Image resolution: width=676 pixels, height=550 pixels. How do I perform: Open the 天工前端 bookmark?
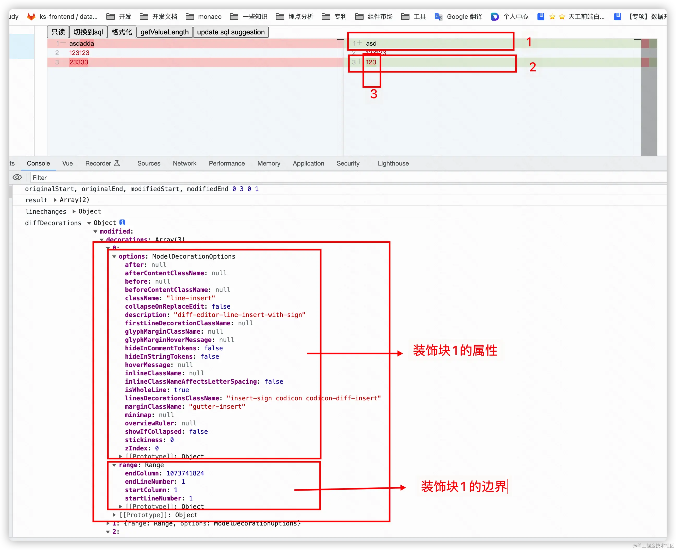point(571,16)
